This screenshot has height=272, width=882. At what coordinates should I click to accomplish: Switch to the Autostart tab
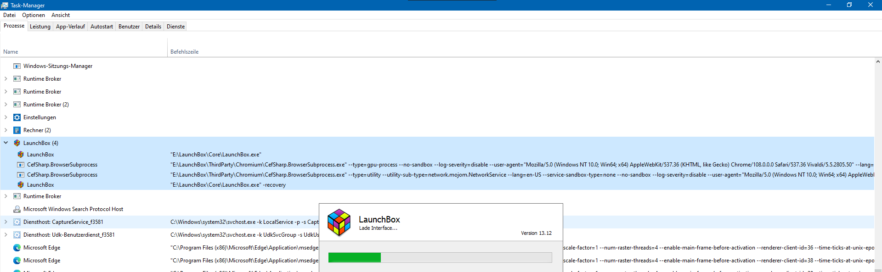(x=102, y=27)
